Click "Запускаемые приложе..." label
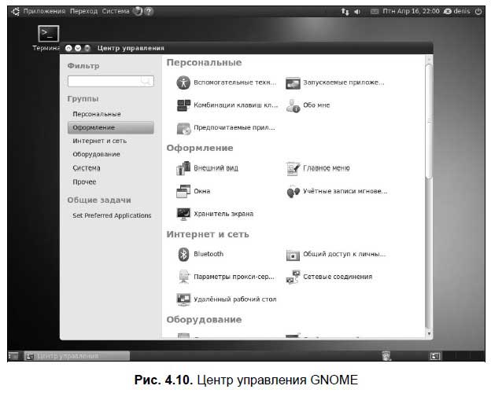 click(x=344, y=83)
